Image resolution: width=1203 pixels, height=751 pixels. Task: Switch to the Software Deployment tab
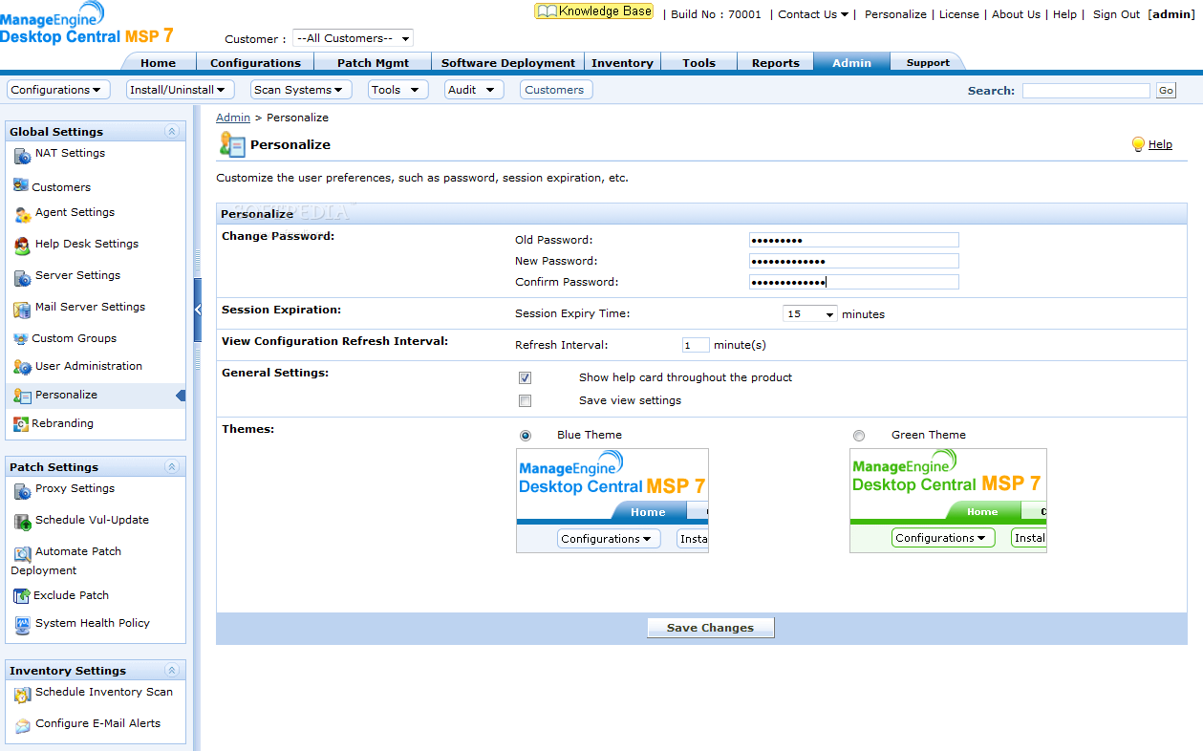point(508,62)
